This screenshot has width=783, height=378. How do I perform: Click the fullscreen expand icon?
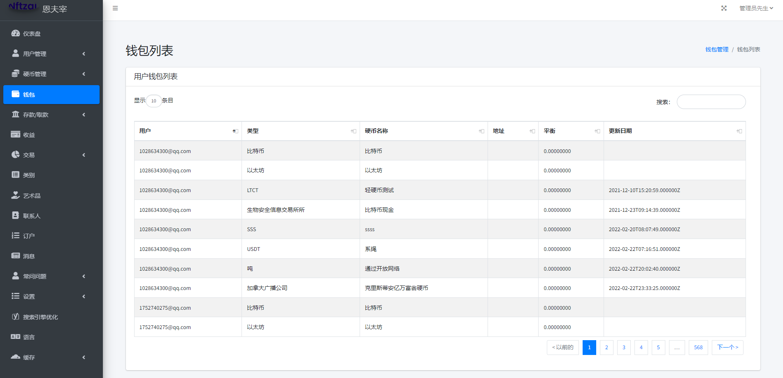[724, 8]
